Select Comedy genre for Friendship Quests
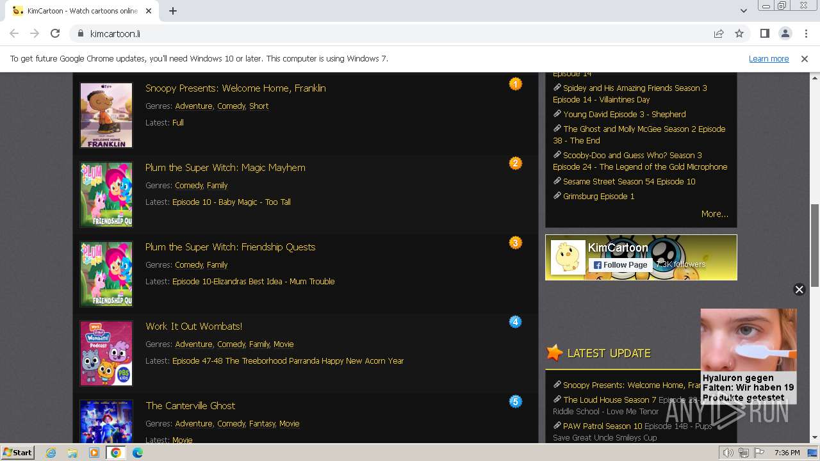This screenshot has height=461, width=820. click(x=189, y=265)
